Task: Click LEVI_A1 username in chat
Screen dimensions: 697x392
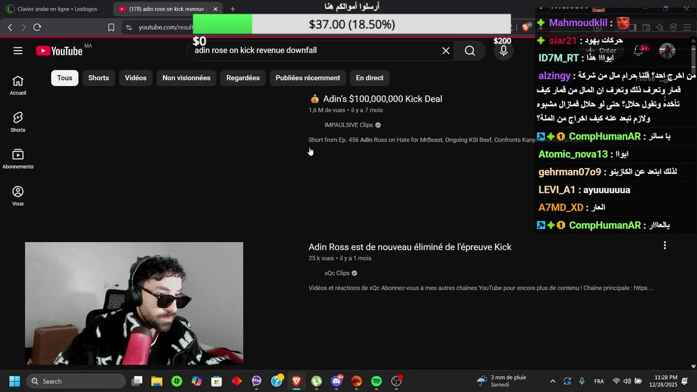Action: (557, 190)
